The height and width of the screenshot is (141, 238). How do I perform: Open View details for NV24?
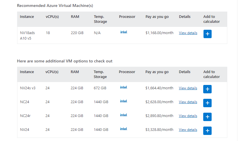click(x=188, y=130)
